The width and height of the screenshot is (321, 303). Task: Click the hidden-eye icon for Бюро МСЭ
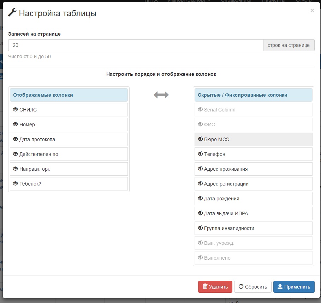click(x=200, y=139)
